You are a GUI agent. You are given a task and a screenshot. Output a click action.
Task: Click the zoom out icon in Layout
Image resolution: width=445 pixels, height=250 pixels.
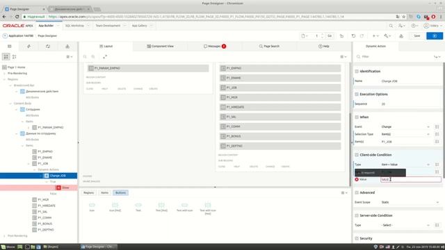(x=85, y=57)
